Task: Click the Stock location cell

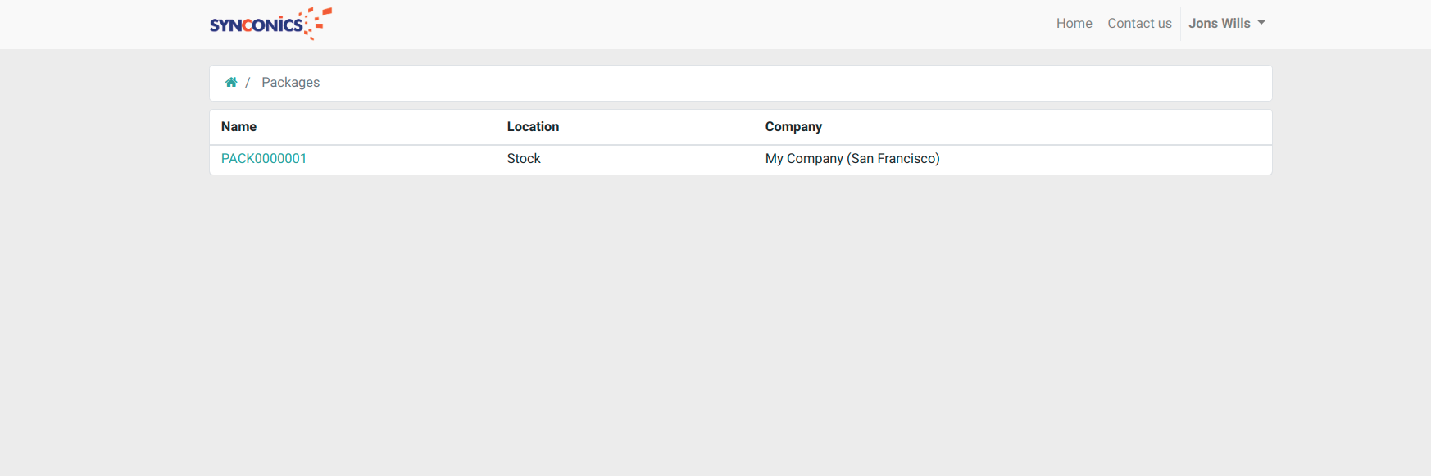Action: click(x=524, y=159)
